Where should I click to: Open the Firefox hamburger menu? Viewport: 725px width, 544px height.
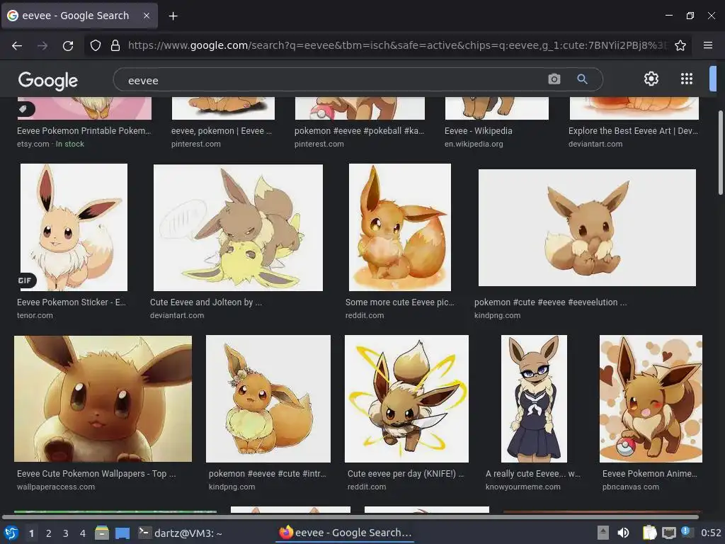tap(708, 45)
